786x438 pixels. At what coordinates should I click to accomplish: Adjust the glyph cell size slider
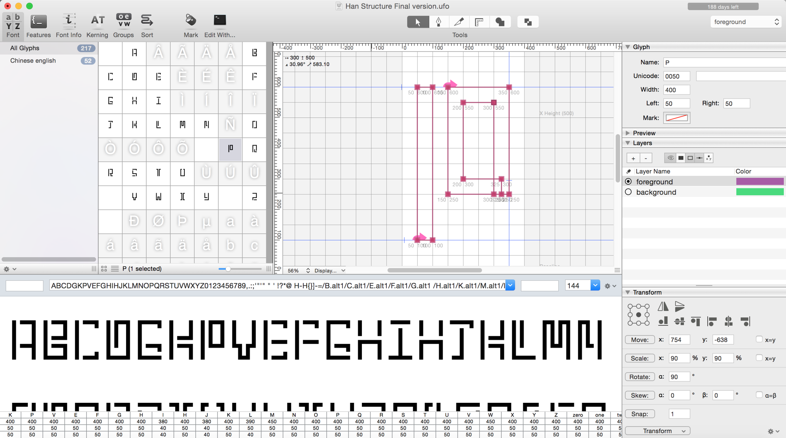pos(228,269)
